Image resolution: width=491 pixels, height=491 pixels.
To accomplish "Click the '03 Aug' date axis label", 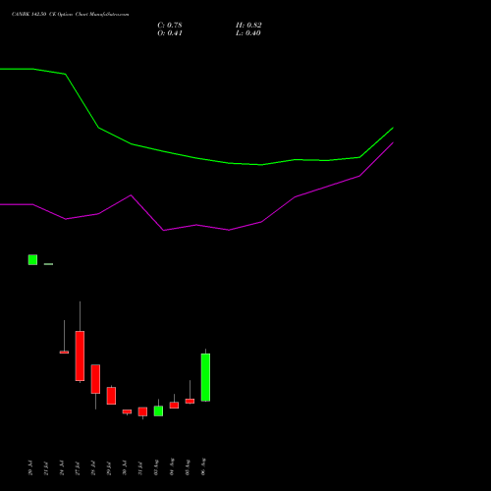I will 156,467.
